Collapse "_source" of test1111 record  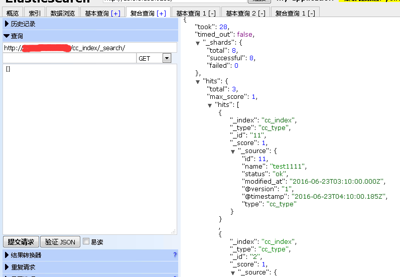pos(233,152)
